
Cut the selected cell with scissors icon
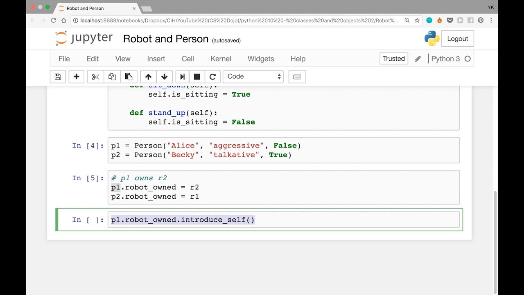pos(95,77)
